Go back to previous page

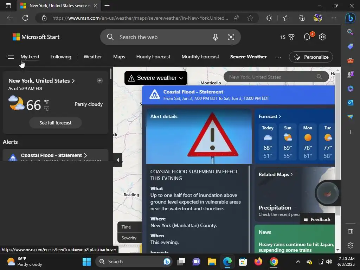tap(9, 18)
